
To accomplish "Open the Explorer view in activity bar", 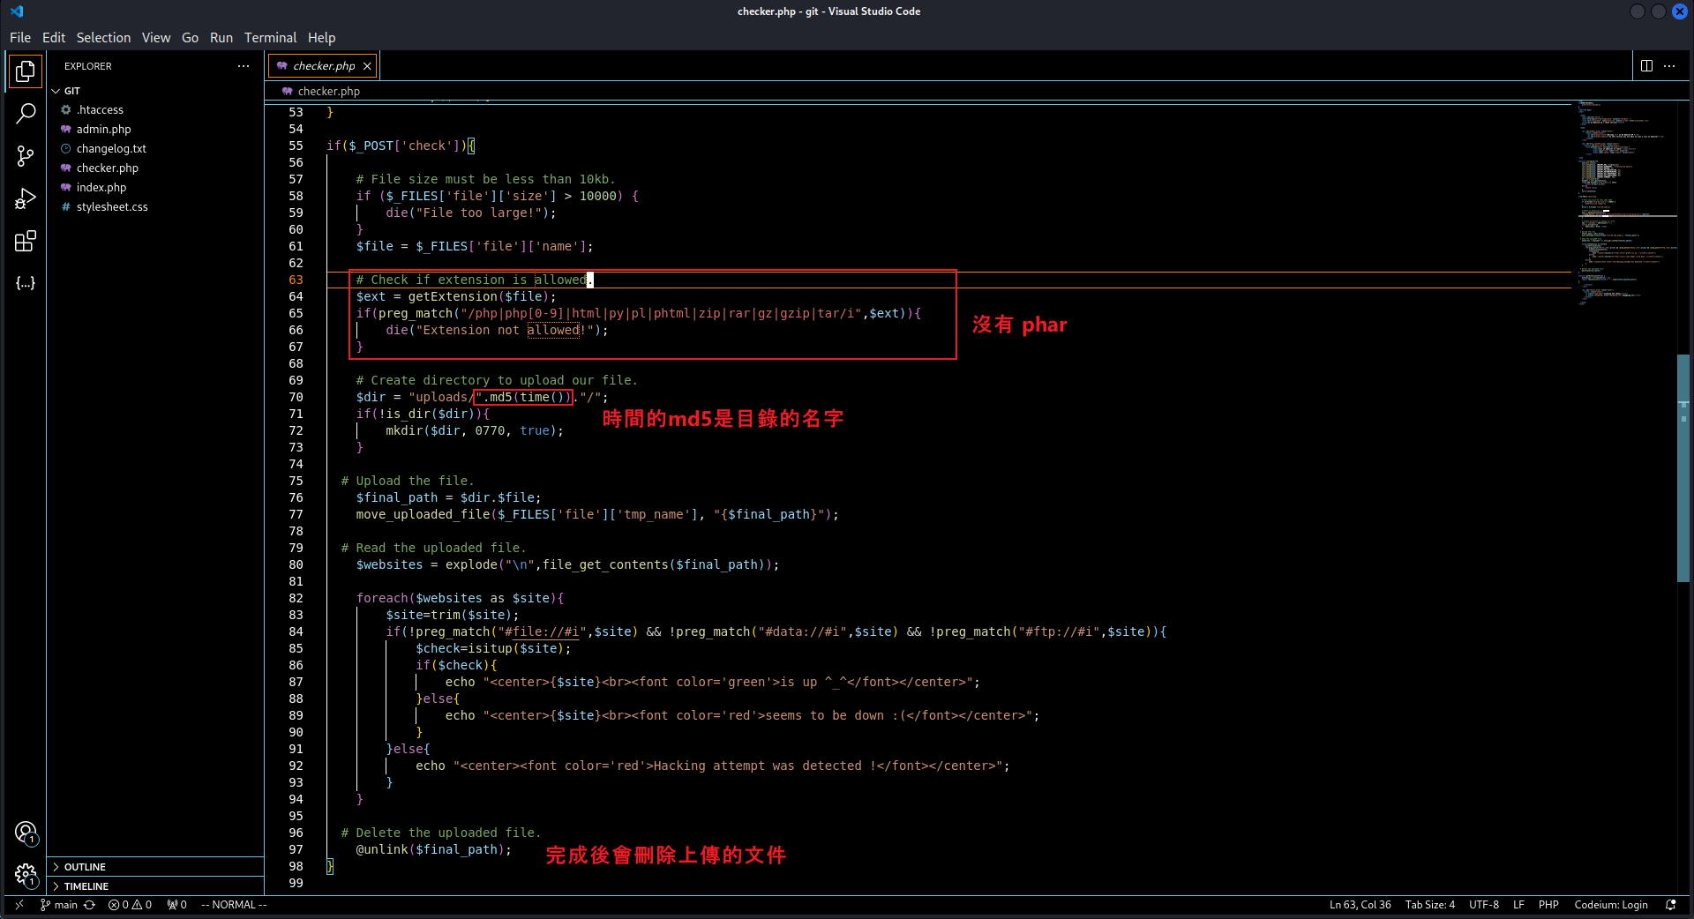I will 25,71.
